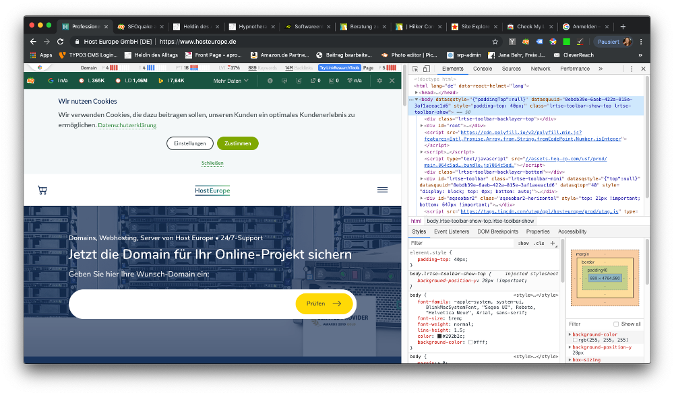Click the green Zustimmen button

238,143
